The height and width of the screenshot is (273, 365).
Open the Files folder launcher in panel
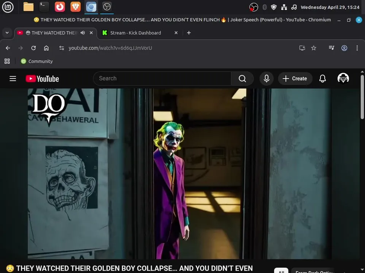(29, 7)
